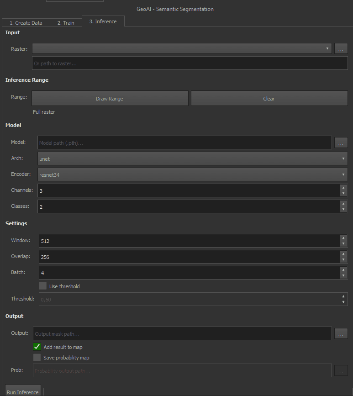
Task: Enable Save probability map checkbox
Action: (37, 357)
